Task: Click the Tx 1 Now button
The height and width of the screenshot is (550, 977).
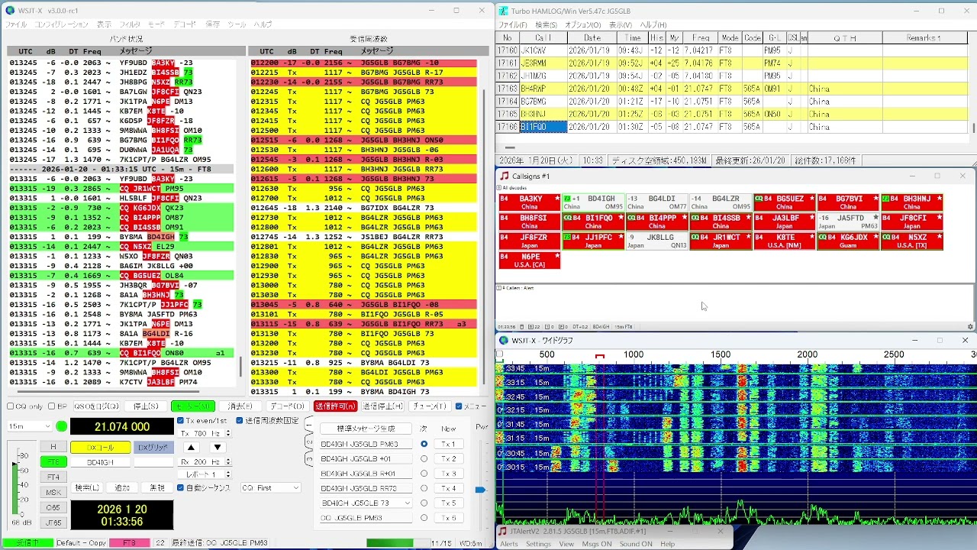Action: (449, 444)
